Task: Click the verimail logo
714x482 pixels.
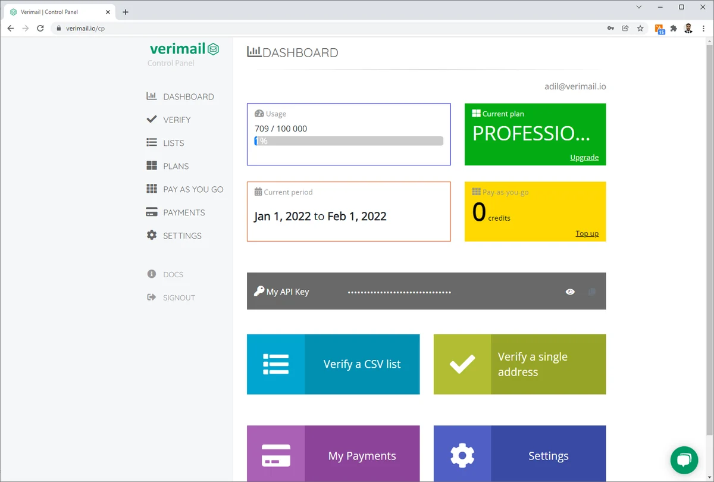Action: point(184,49)
